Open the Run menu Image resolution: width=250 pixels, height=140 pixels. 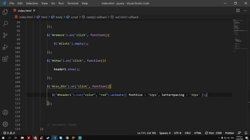61,3
